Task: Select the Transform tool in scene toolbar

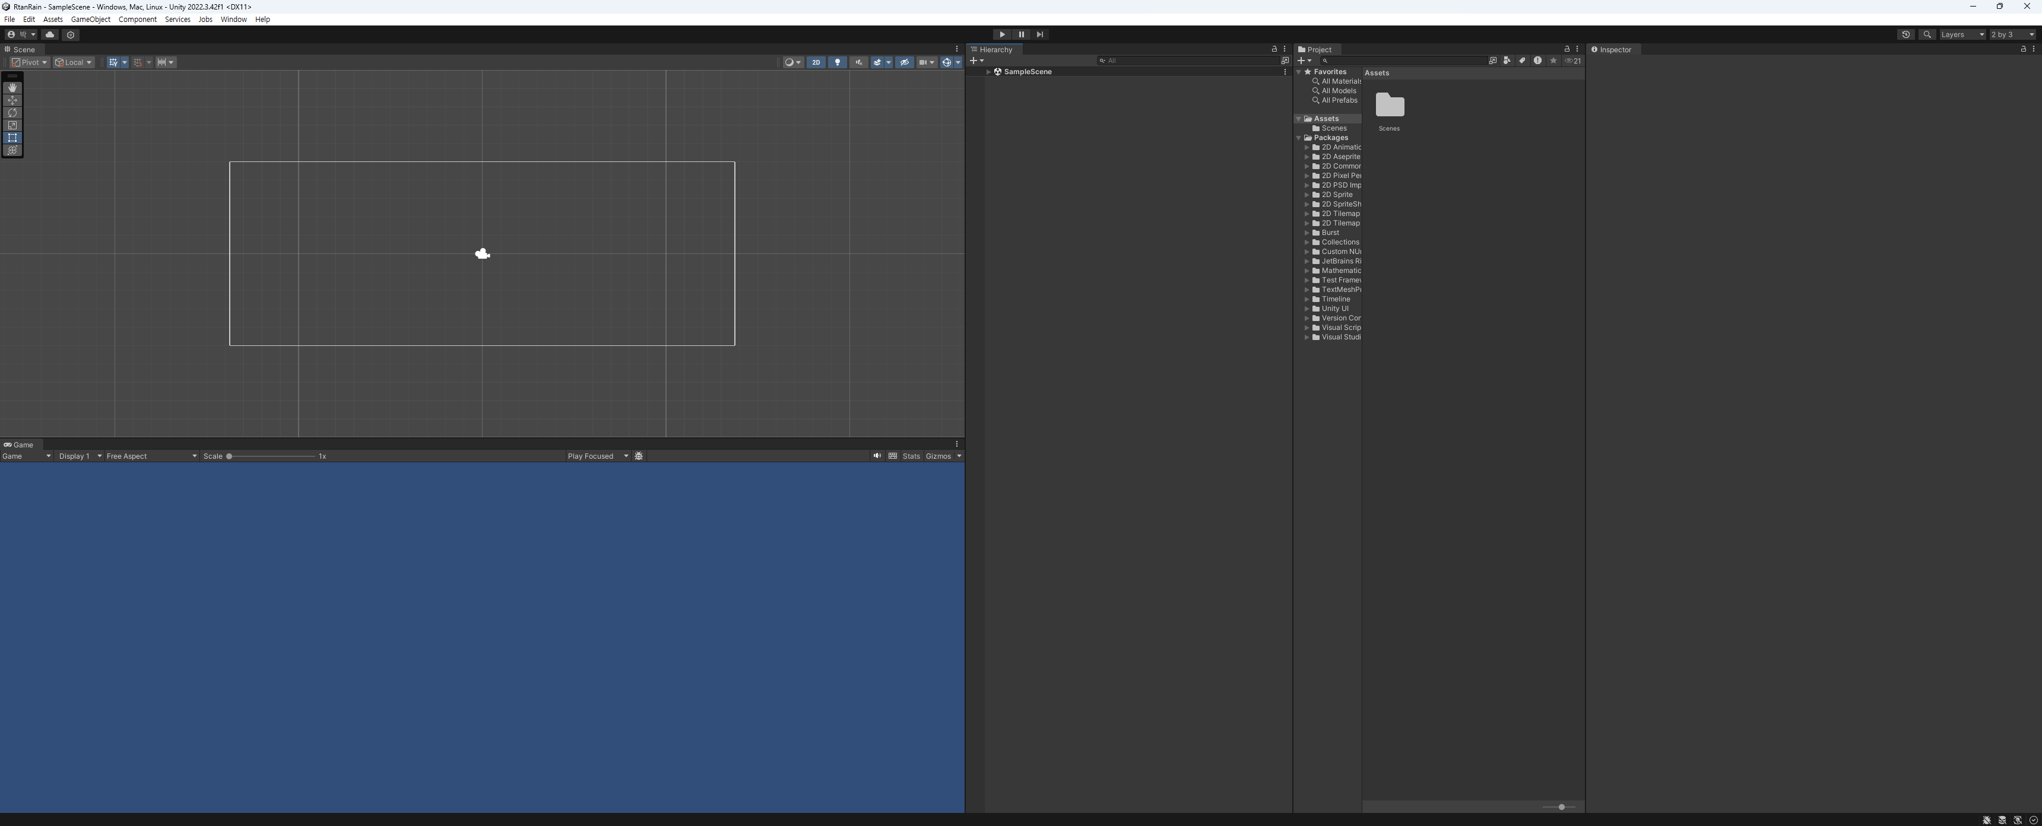Action: point(12,151)
